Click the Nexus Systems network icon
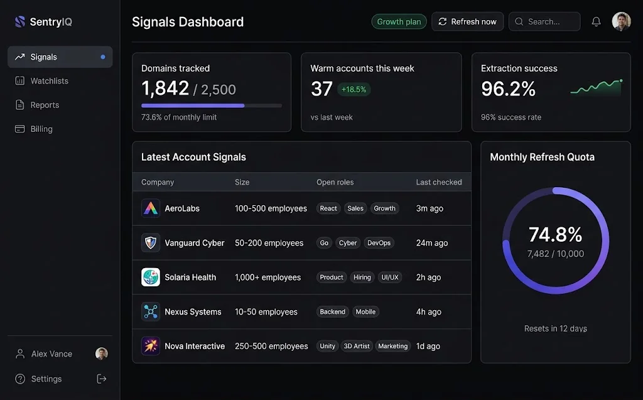643x400 pixels. (x=151, y=312)
